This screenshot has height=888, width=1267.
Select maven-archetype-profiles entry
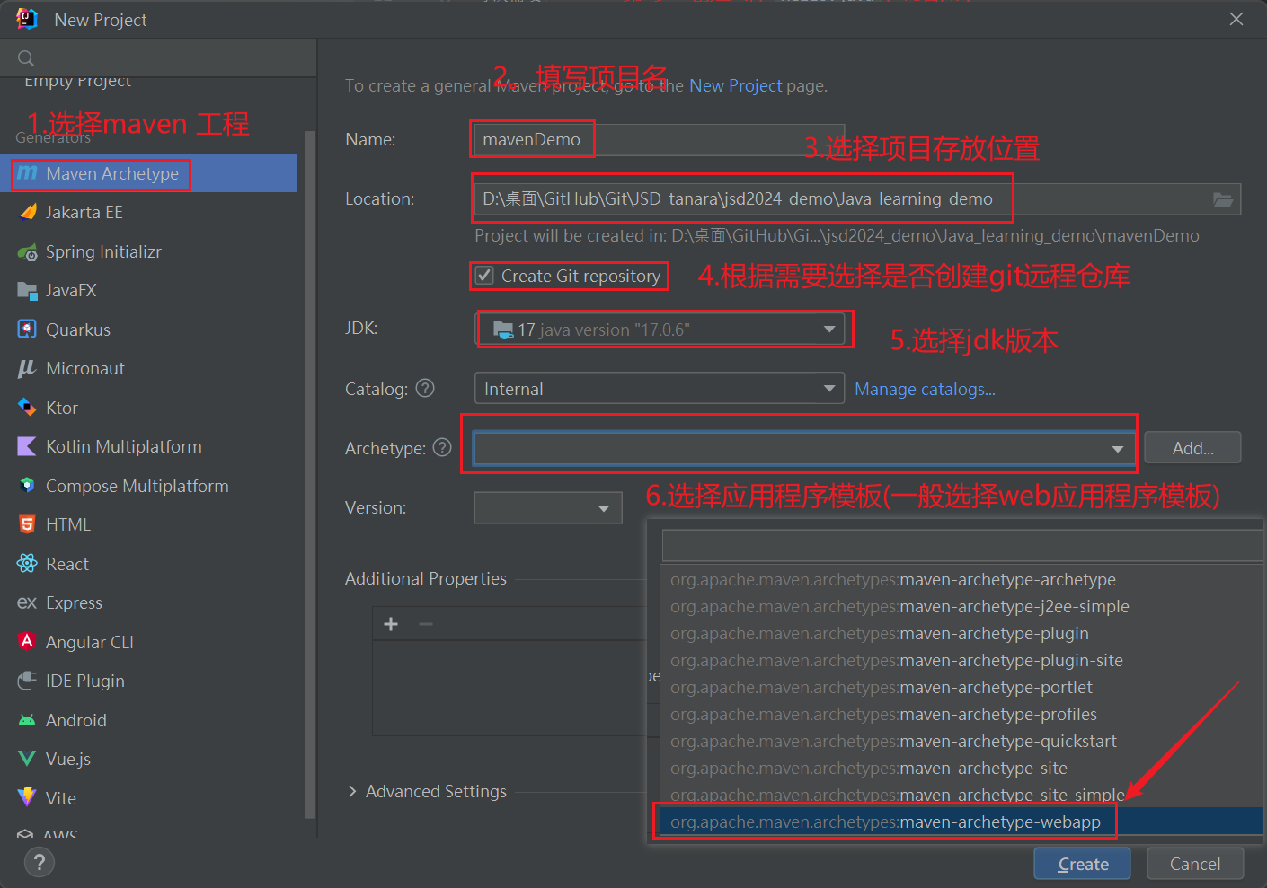click(961, 714)
